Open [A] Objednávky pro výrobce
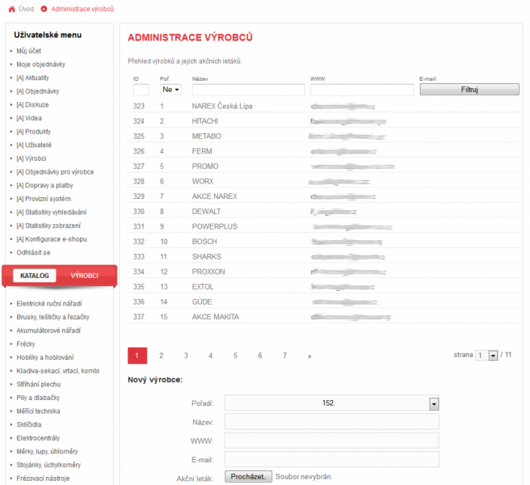The height and width of the screenshot is (485, 530). pos(55,172)
